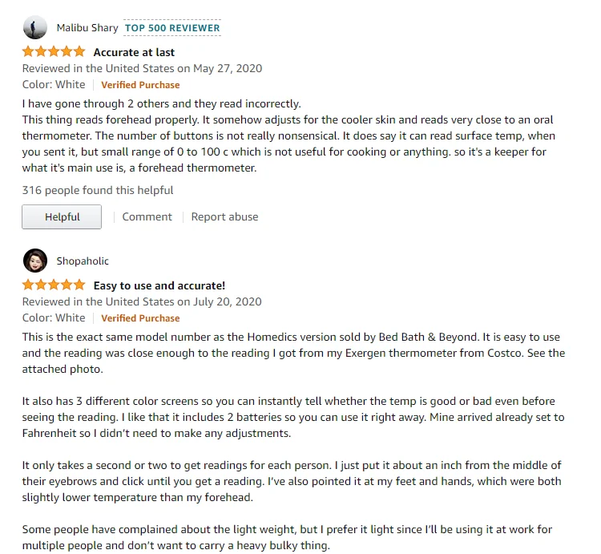Open Shopaholic's reviewer profile name
The image size is (601, 554).
click(x=83, y=261)
